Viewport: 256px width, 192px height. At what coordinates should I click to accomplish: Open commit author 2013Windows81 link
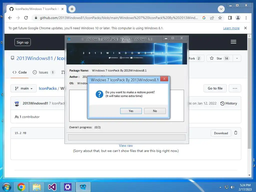click(x=35, y=103)
